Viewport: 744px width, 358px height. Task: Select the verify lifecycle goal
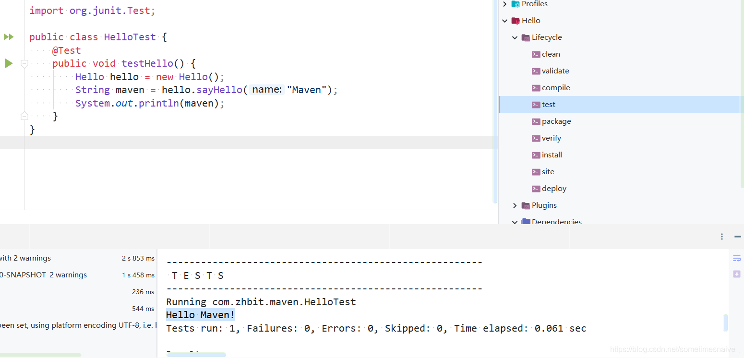tap(621, 138)
